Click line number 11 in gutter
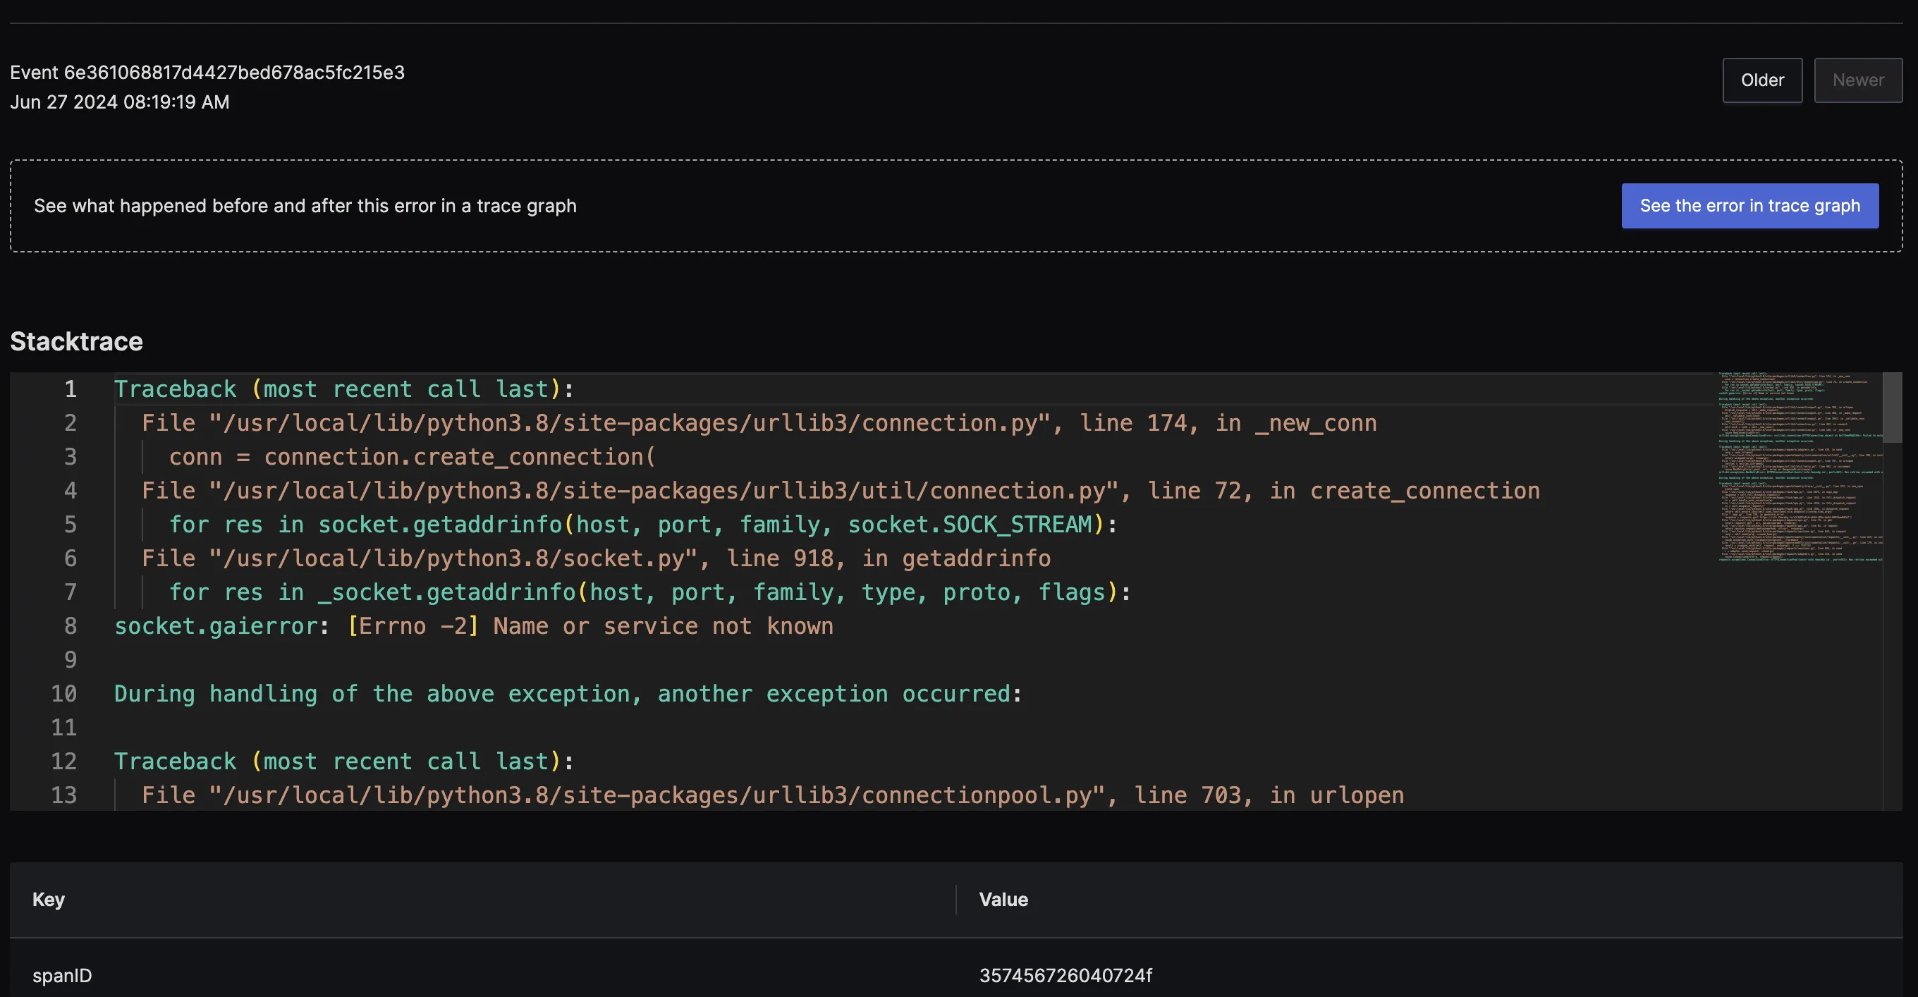The height and width of the screenshot is (997, 1918). [x=64, y=728]
